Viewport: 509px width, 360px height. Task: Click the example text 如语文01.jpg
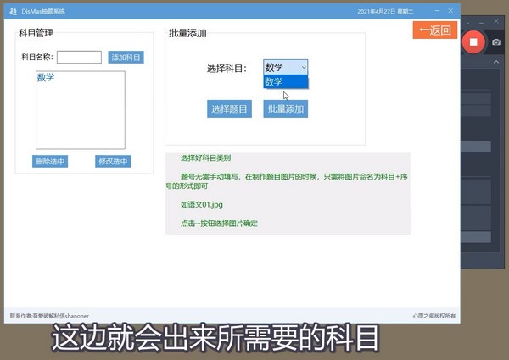(x=202, y=205)
